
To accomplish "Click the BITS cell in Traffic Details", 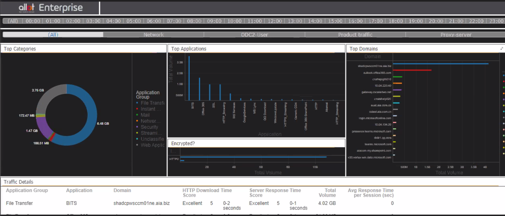I will [x=71, y=203].
